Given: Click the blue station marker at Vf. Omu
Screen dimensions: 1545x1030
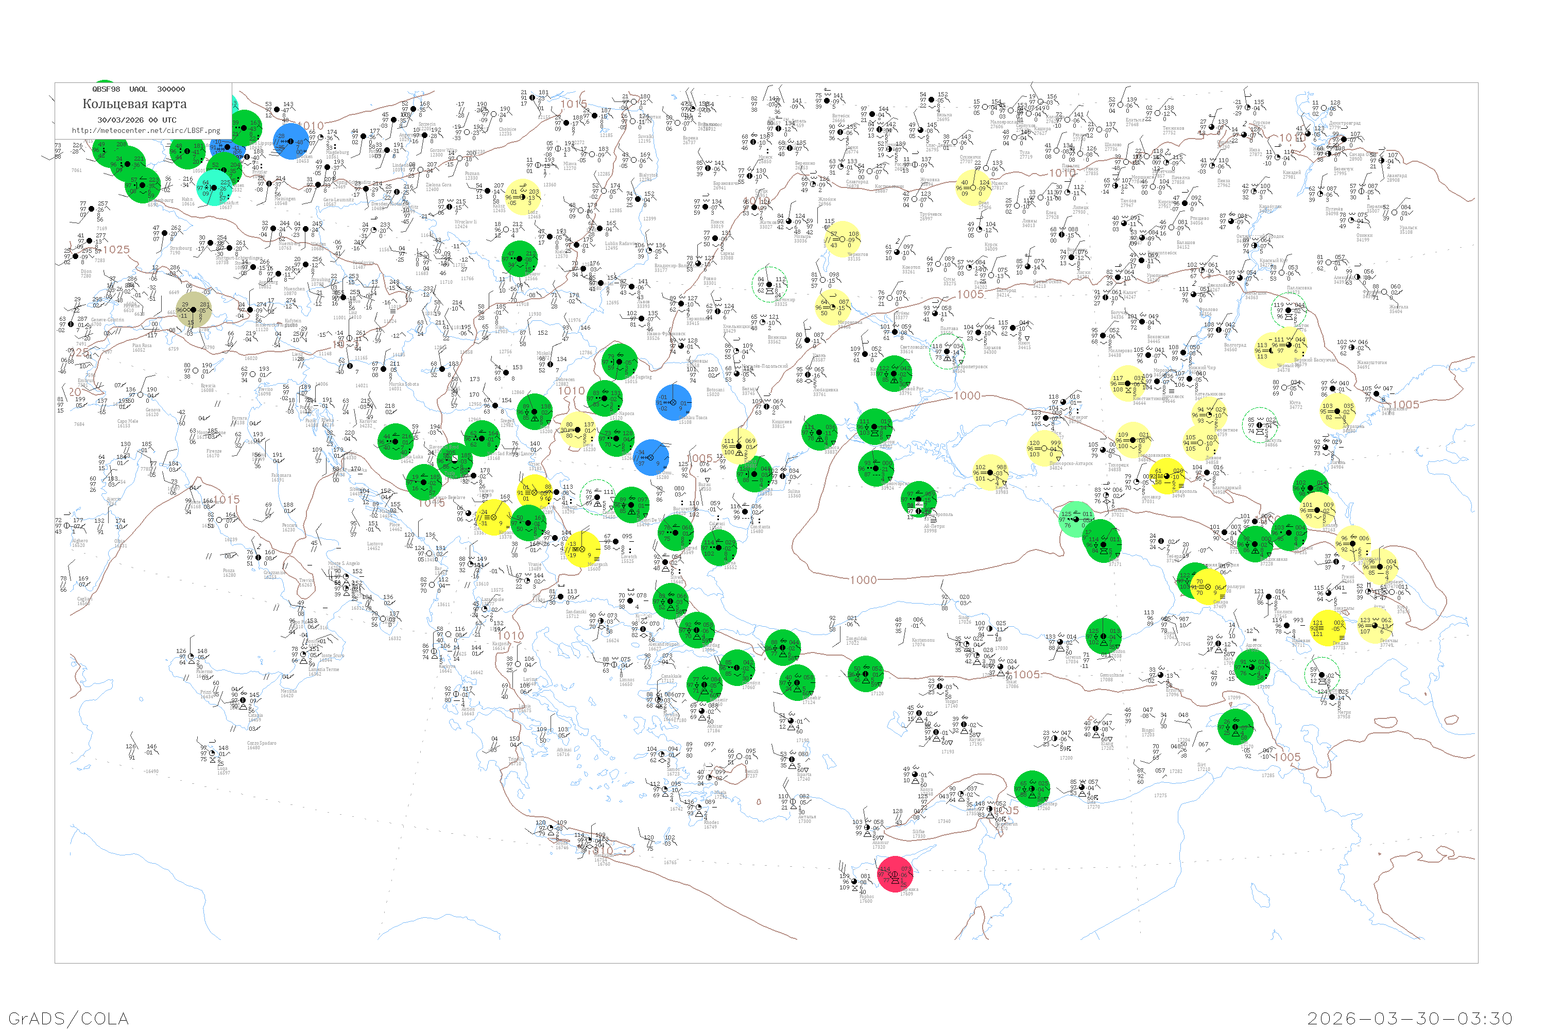Looking at the screenshot, I should 651,458.
